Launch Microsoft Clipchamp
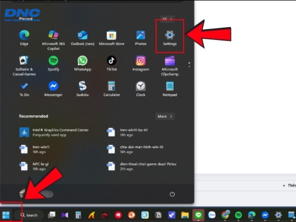296x222 pixels. [x=170, y=66]
